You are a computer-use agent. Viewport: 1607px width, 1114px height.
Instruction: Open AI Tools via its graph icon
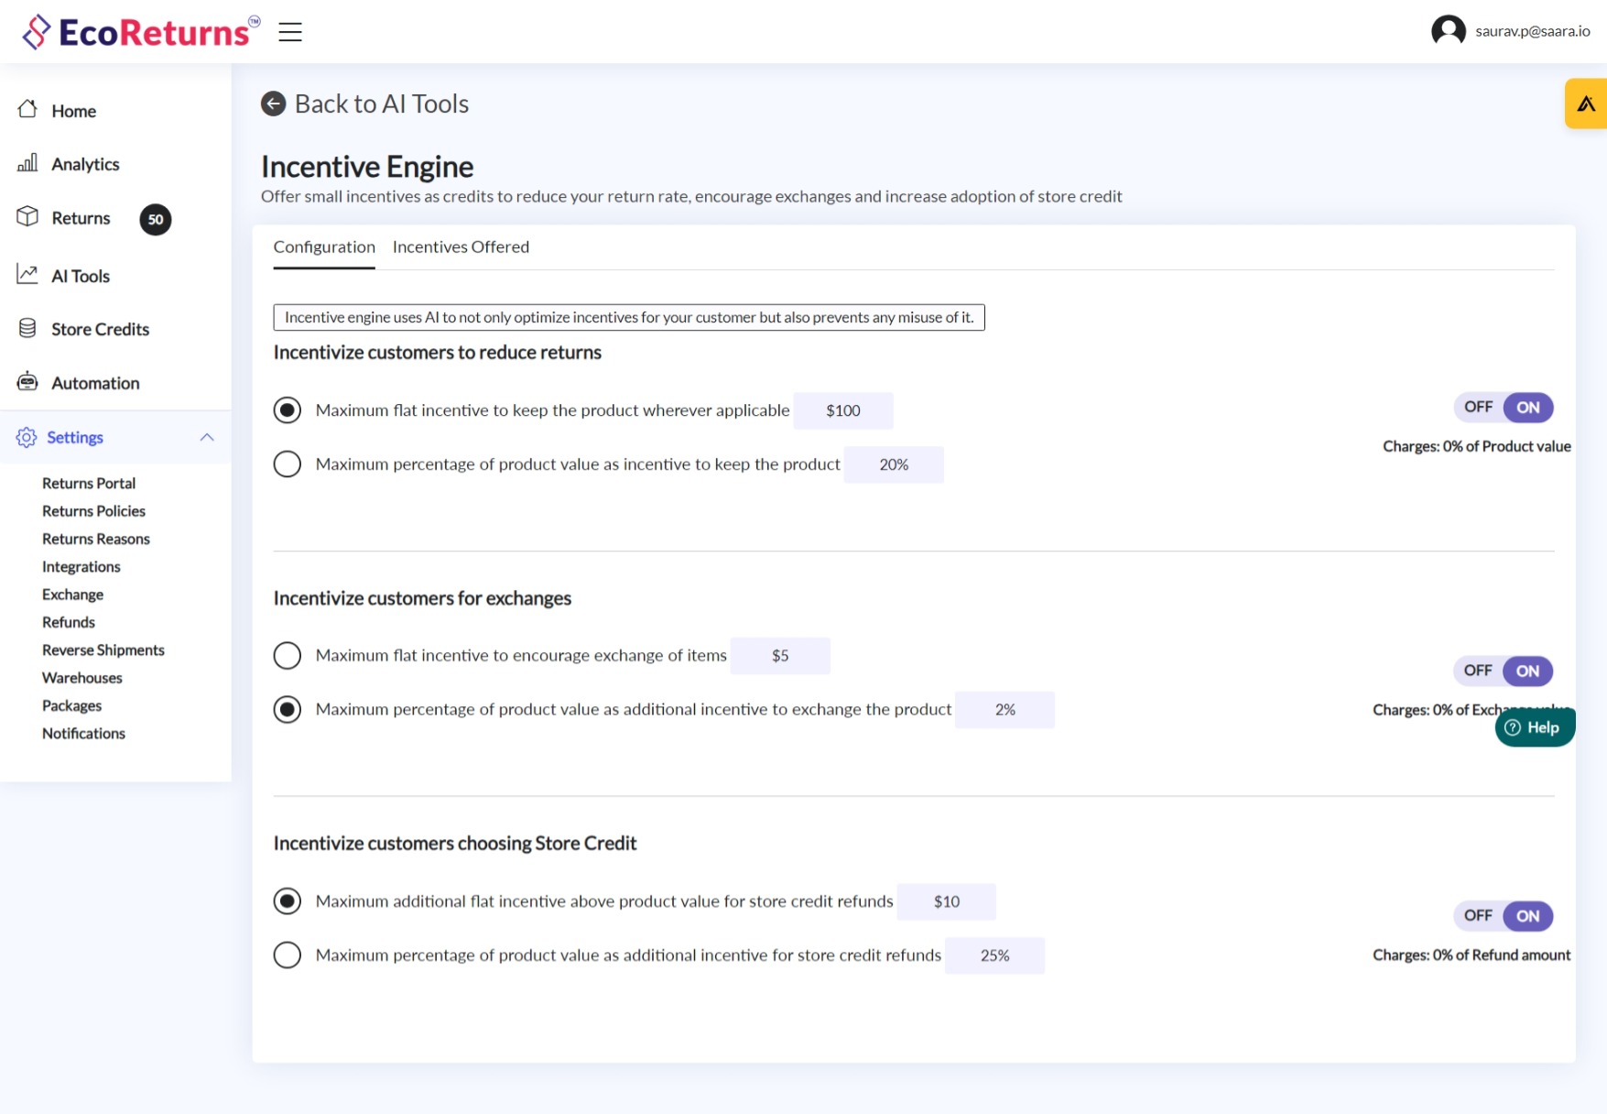point(27,275)
